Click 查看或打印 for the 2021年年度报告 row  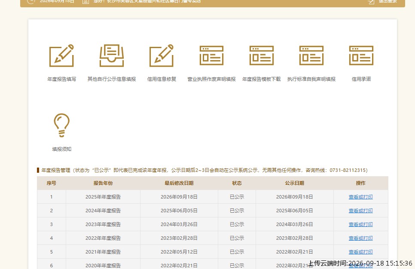pos(360,252)
